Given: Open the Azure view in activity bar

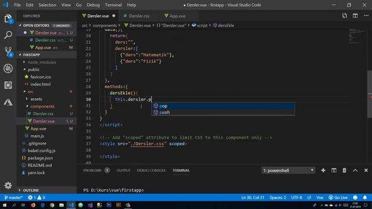Looking at the screenshot, I should (x=8, y=102).
